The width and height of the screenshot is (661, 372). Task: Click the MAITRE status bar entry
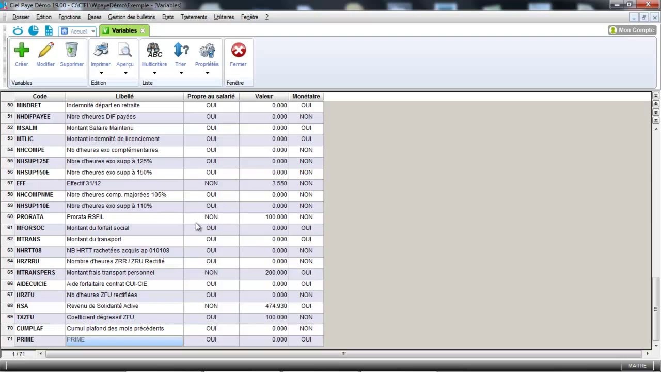(637, 366)
